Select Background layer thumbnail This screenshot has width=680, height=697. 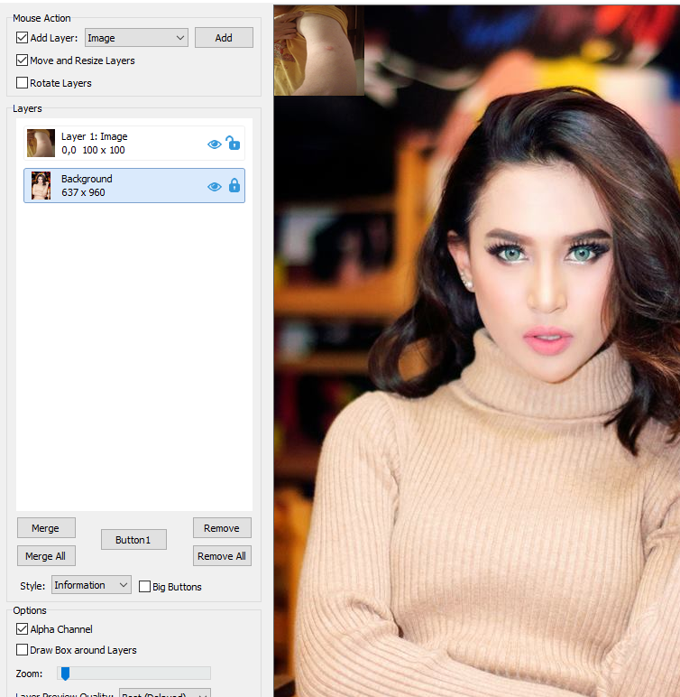(41, 185)
